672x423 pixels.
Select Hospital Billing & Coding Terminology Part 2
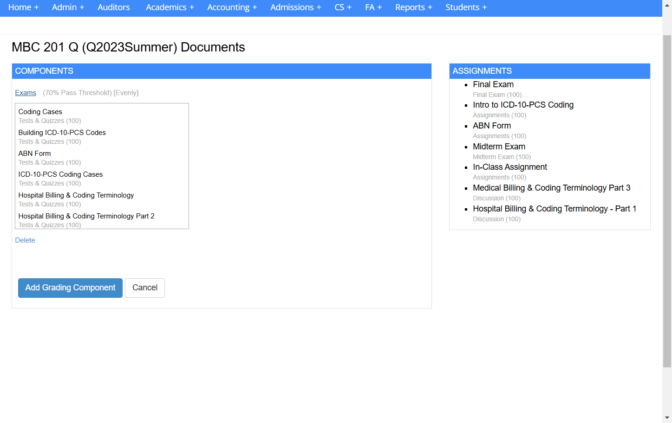[x=86, y=216]
